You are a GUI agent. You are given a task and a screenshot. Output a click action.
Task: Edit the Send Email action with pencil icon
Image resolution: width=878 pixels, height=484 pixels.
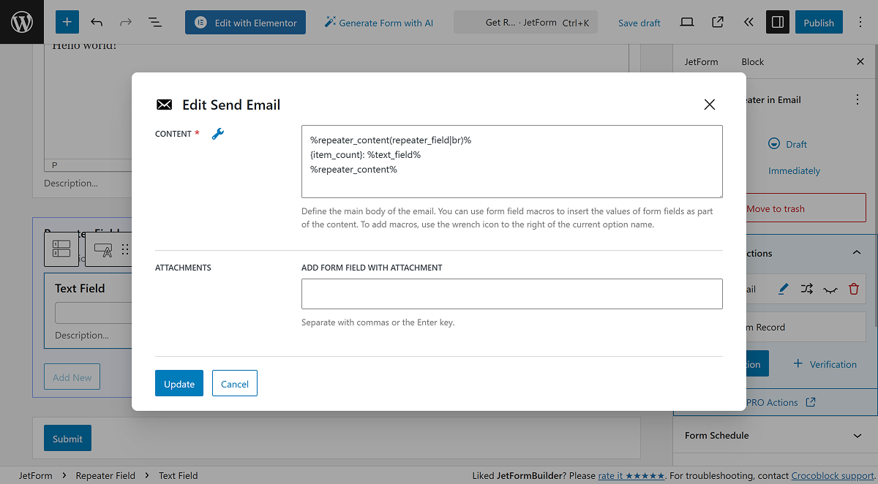pyautogui.click(x=783, y=289)
